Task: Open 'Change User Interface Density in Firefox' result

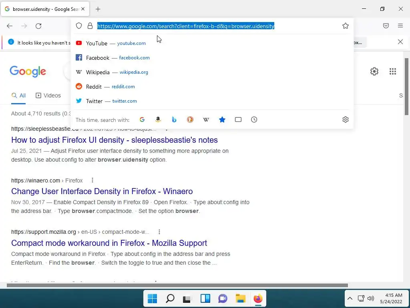Action: [x=102, y=191]
